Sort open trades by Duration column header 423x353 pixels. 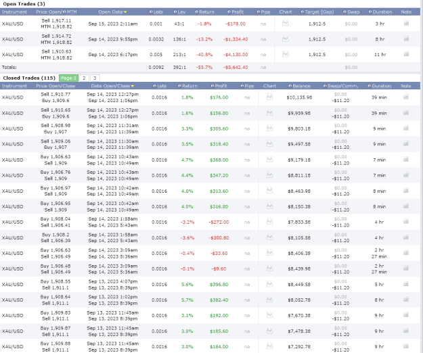click(x=382, y=12)
